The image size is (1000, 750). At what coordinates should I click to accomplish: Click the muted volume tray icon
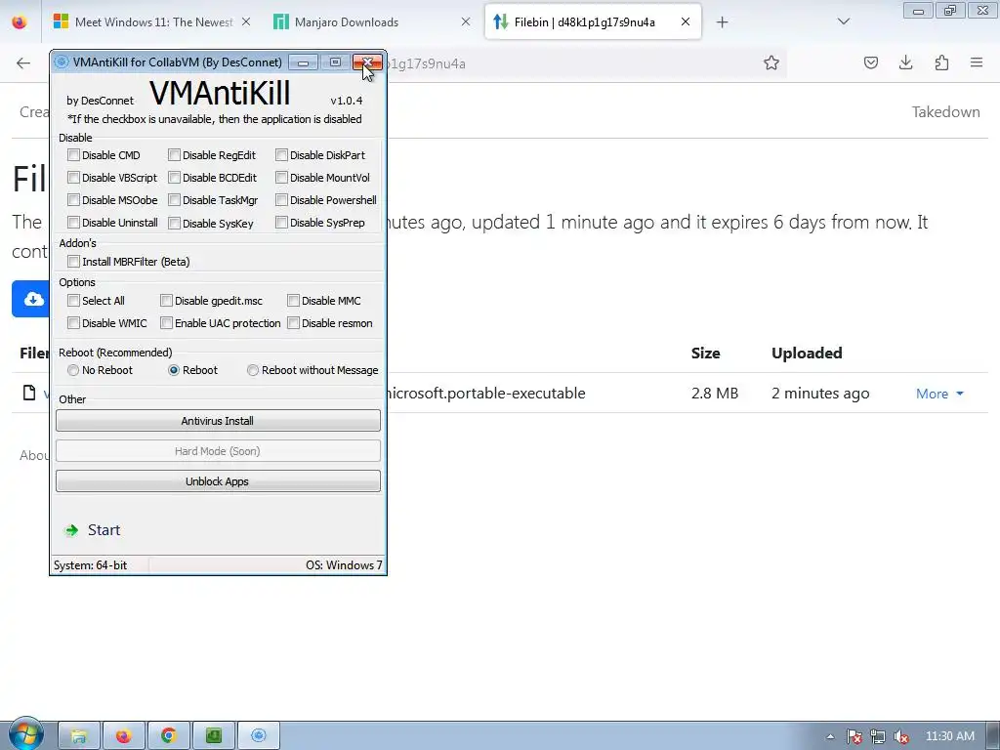point(901,736)
